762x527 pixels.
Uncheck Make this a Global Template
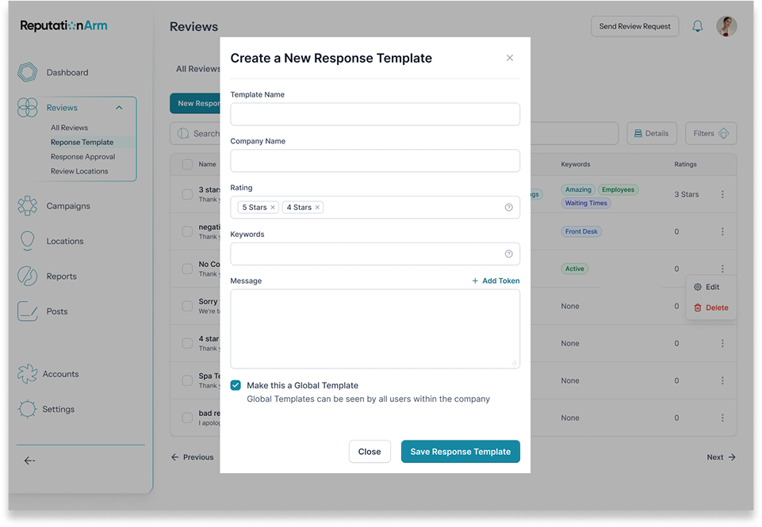235,385
